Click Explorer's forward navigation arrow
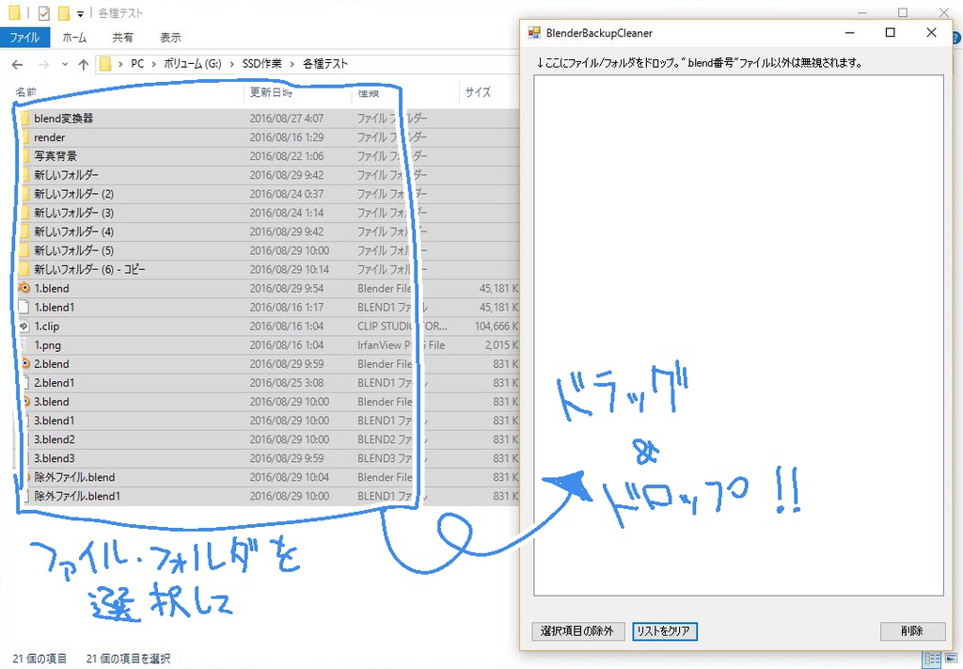The width and height of the screenshot is (963, 669). [x=43, y=64]
